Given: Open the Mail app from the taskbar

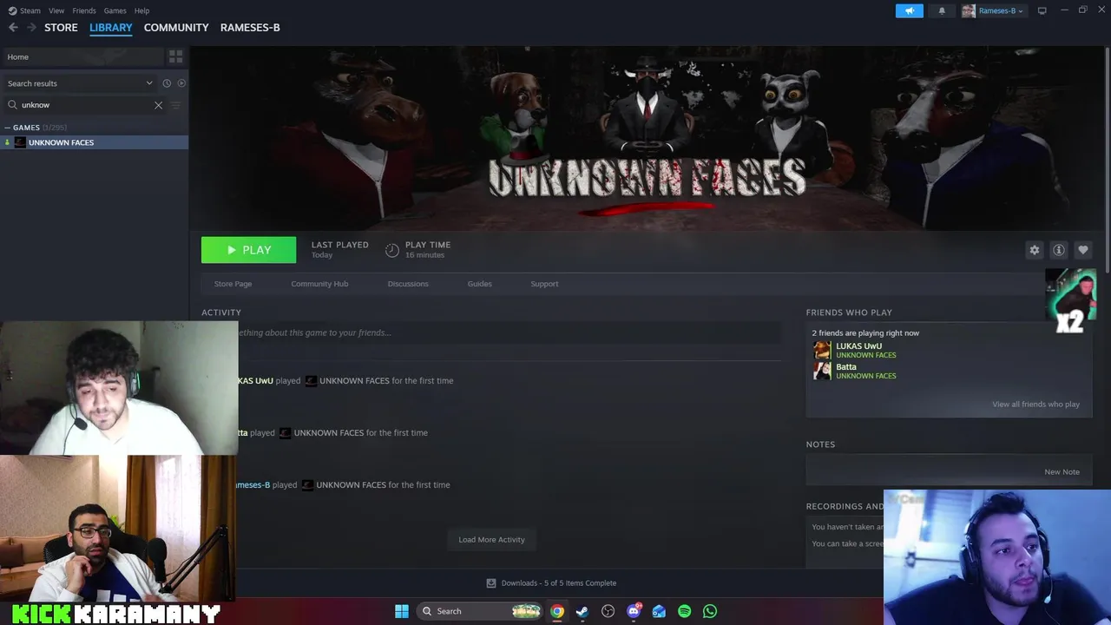Looking at the screenshot, I should point(659,611).
